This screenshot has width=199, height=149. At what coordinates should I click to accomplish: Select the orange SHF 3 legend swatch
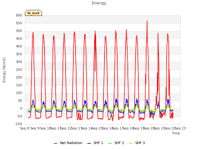[x=131, y=143]
